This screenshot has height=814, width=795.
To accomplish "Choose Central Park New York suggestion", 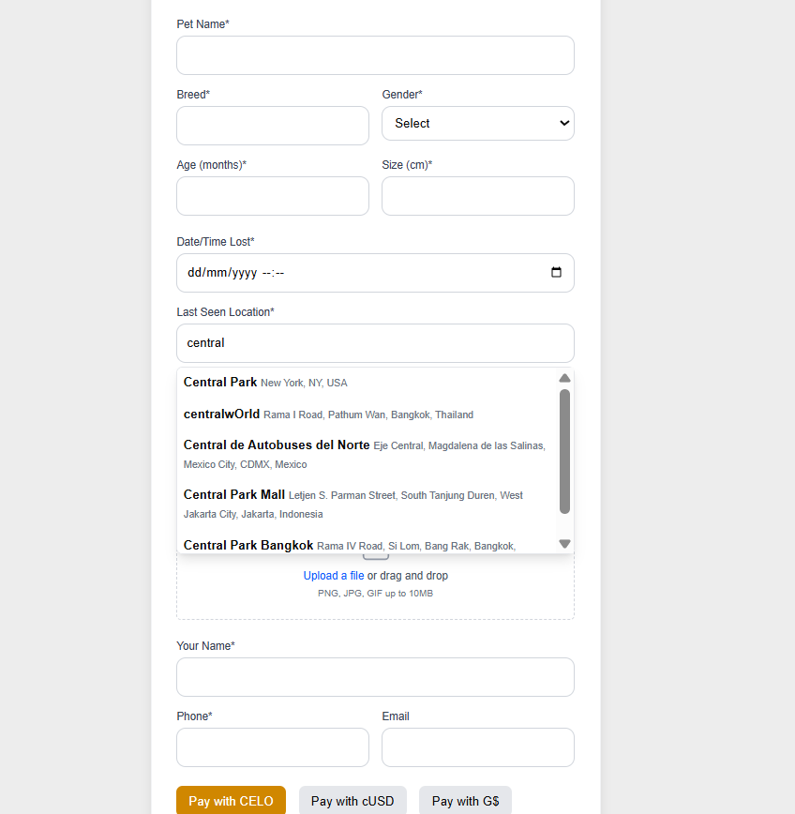I will click(x=265, y=383).
